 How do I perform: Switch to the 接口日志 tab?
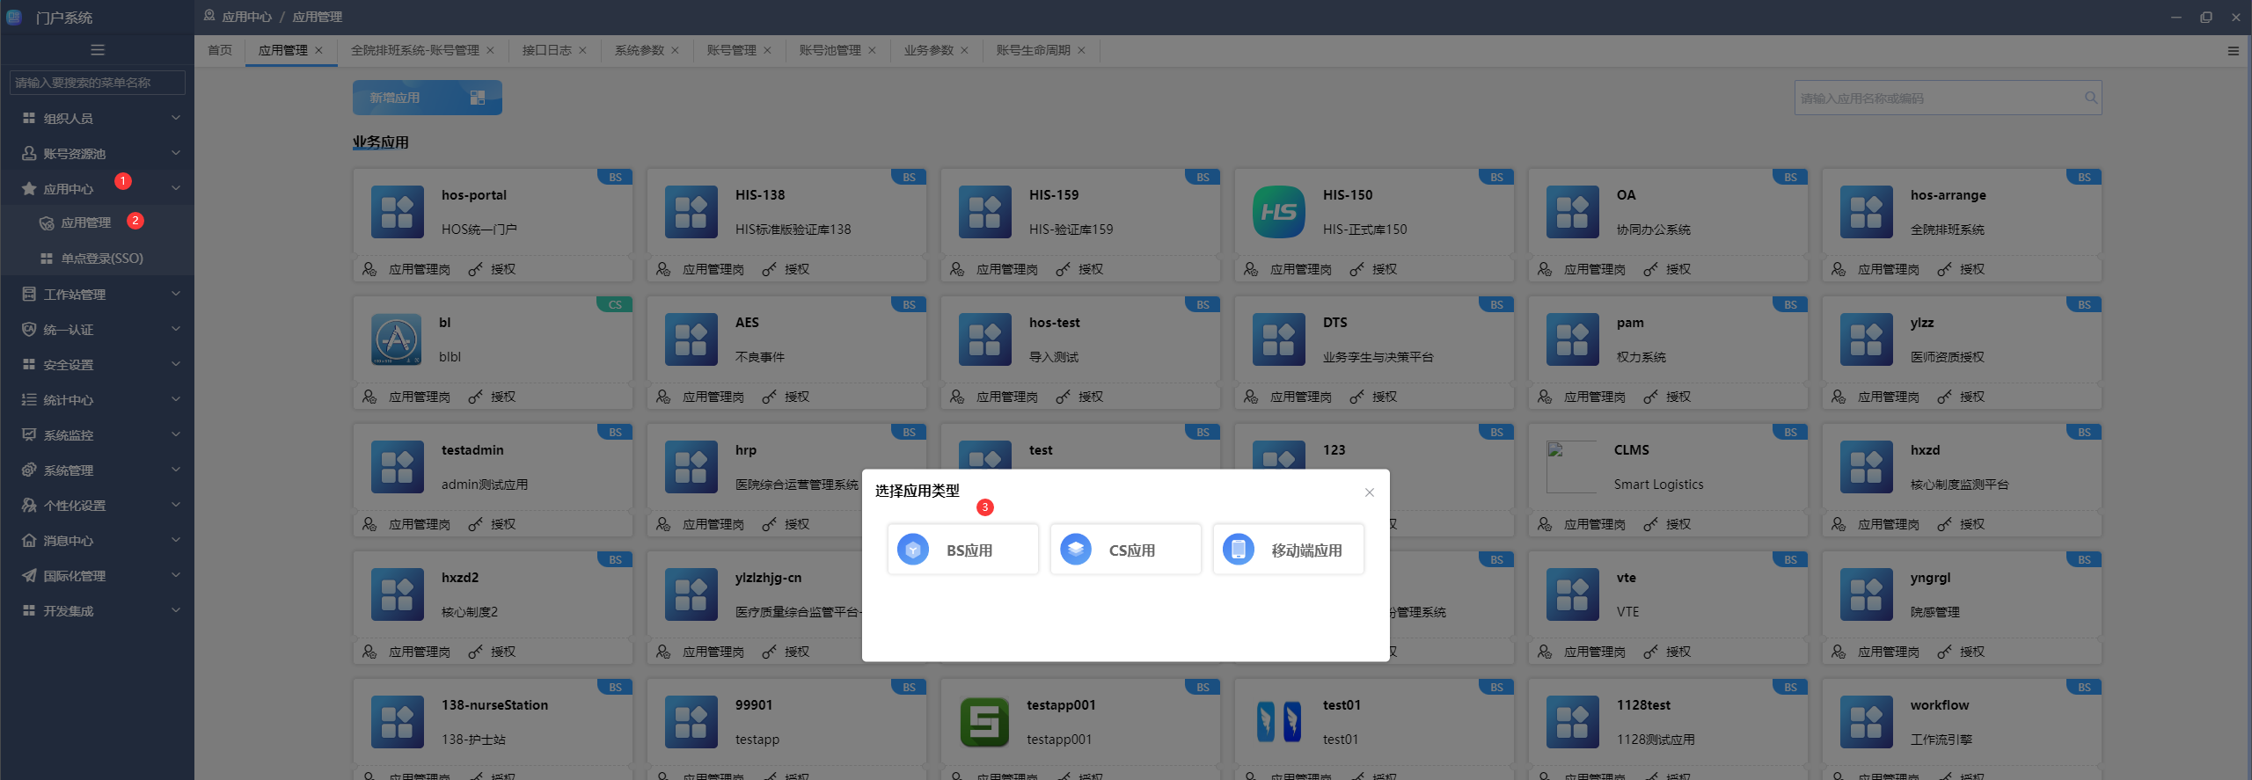pos(546,50)
